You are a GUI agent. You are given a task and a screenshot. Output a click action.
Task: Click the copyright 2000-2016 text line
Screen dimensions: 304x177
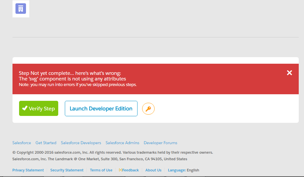(113, 152)
